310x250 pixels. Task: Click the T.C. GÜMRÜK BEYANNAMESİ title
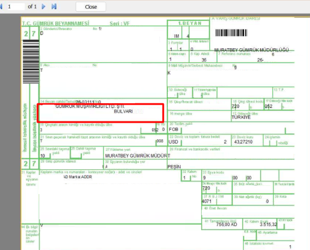[x=55, y=23]
